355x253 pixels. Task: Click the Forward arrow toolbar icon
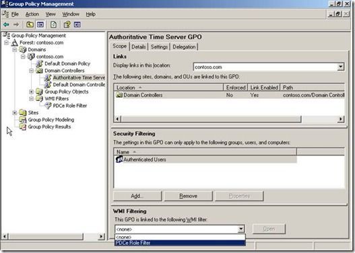click(16, 24)
